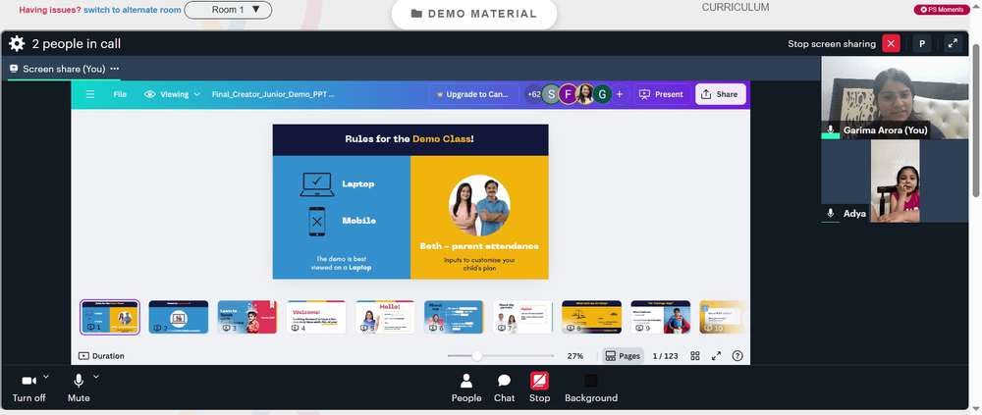Click the P button in call header

[922, 44]
